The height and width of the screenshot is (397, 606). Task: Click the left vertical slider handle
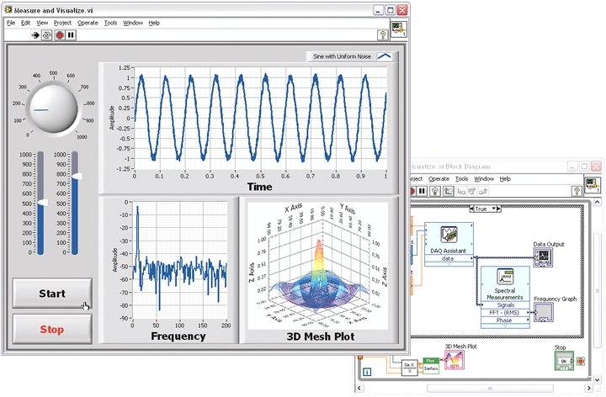pos(41,203)
